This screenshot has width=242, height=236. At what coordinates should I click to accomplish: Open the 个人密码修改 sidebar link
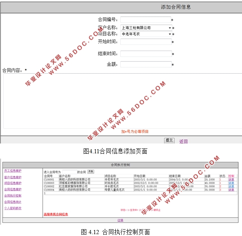tap(13, 208)
